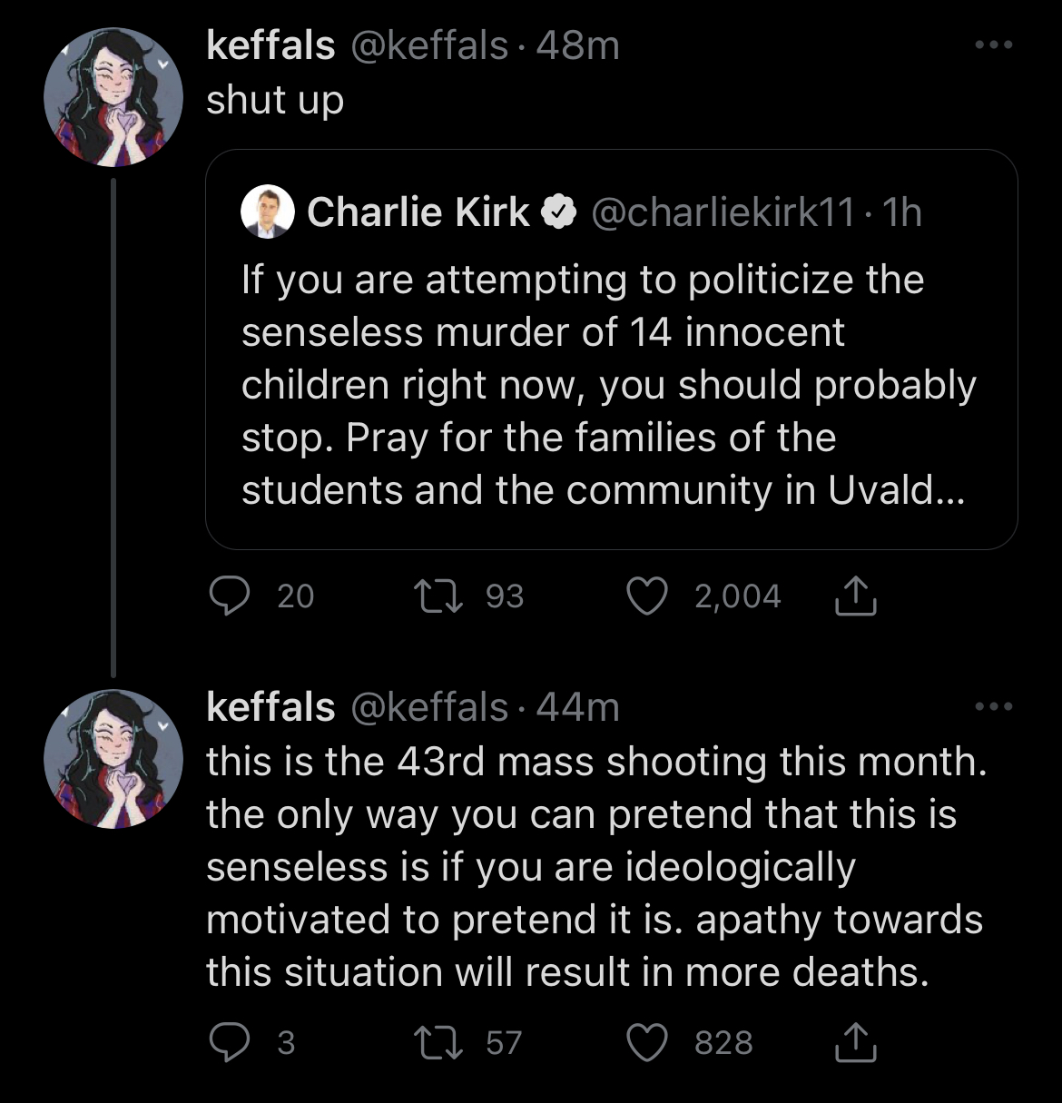Share the first keffals tweet
This screenshot has width=1062, height=1103.
[855, 596]
